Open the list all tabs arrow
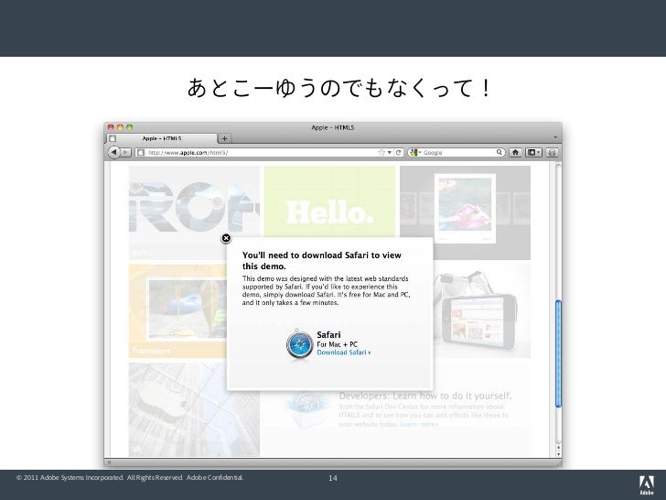Image resolution: width=666 pixels, height=500 pixels. coord(555,137)
